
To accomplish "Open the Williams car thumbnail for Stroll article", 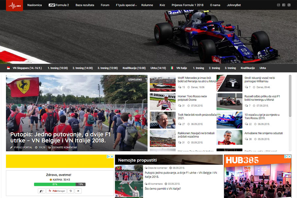I will point(229,83).
